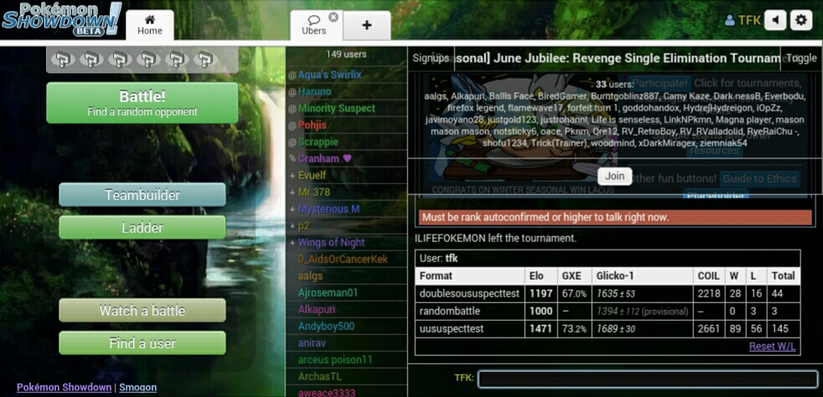This screenshot has height=397, width=823.
Task: Select user Wings of Night
Action: point(347,243)
